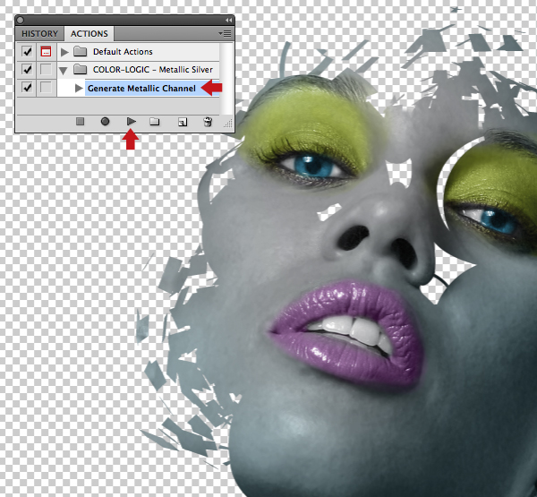Toggle dialog box for COLOR-LOGIC set
Viewport: 537px width, 497px height.
coord(46,69)
